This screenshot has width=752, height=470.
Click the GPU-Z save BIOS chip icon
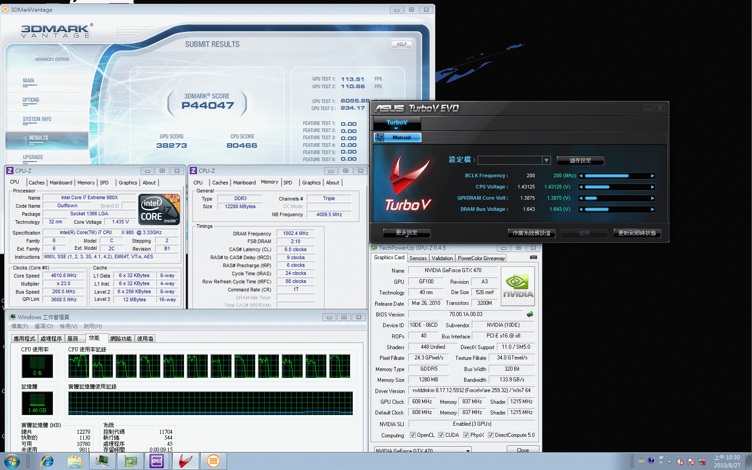pos(530,314)
